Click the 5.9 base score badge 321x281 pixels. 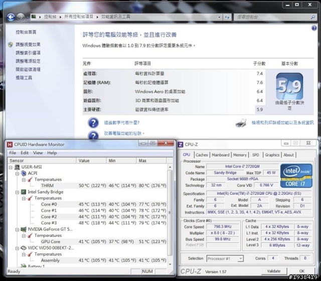289,86
